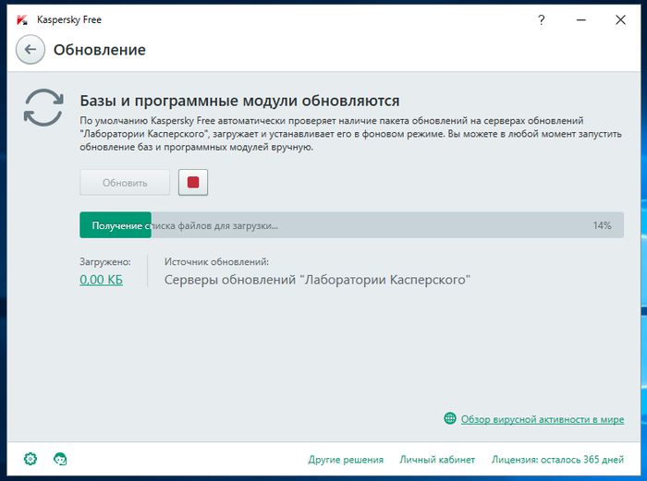Image resolution: width=647 pixels, height=481 pixels.
Task: Click the Kaspersky logo in the title bar
Action: [x=22, y=19]
